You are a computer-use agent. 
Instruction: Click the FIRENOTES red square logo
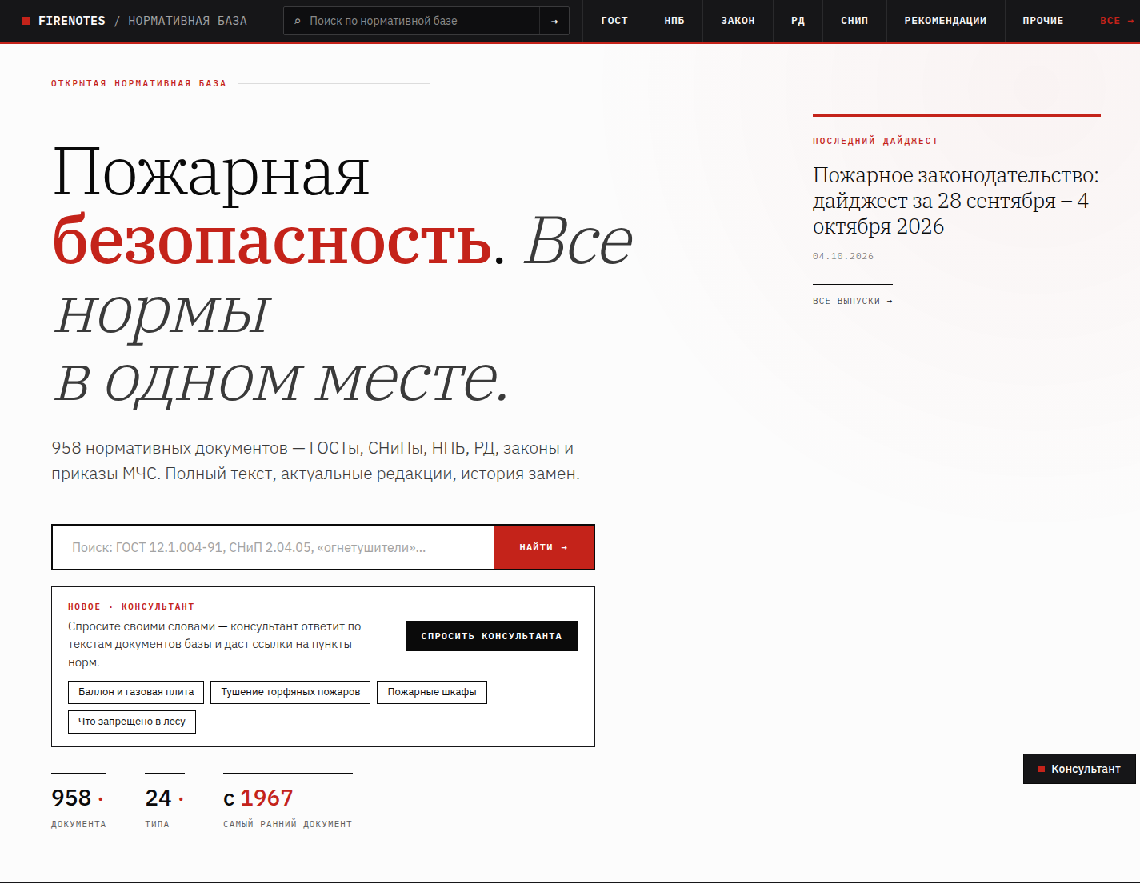(26, 21)
